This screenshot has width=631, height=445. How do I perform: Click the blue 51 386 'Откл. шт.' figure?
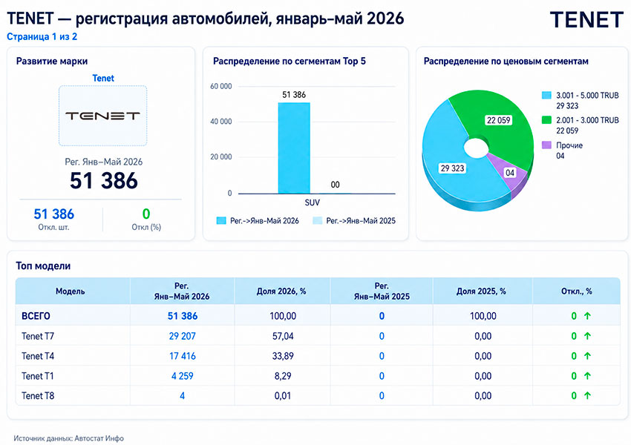(x=54, y=214)
